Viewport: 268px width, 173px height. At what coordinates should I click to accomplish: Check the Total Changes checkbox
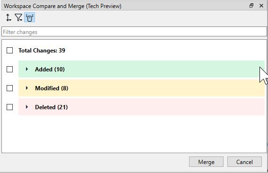point(9,51)
